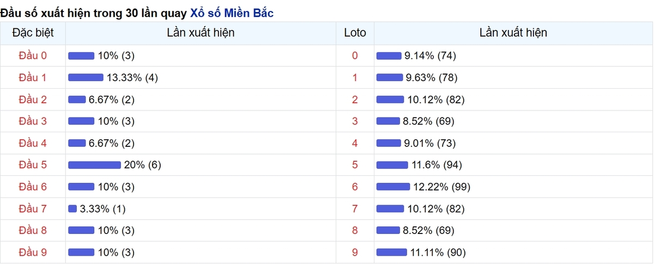The height and width of the screenshot is (265, 654).
Task: Click the right Lần xuất hiện header
Action: 513,33
